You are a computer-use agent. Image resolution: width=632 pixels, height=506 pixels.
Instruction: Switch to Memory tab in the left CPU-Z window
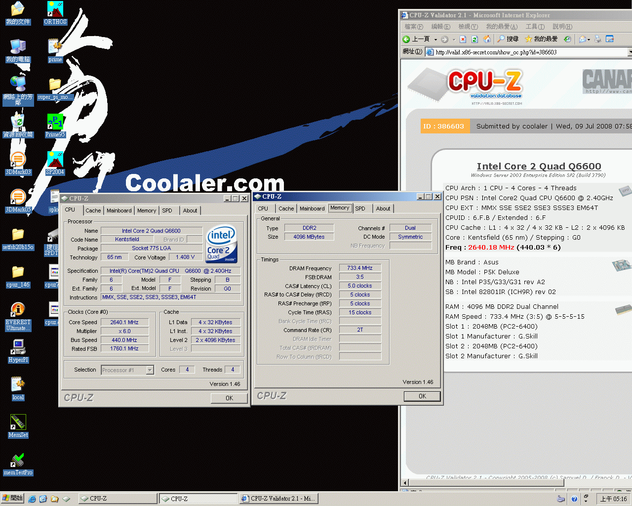[x=147, y=211]
